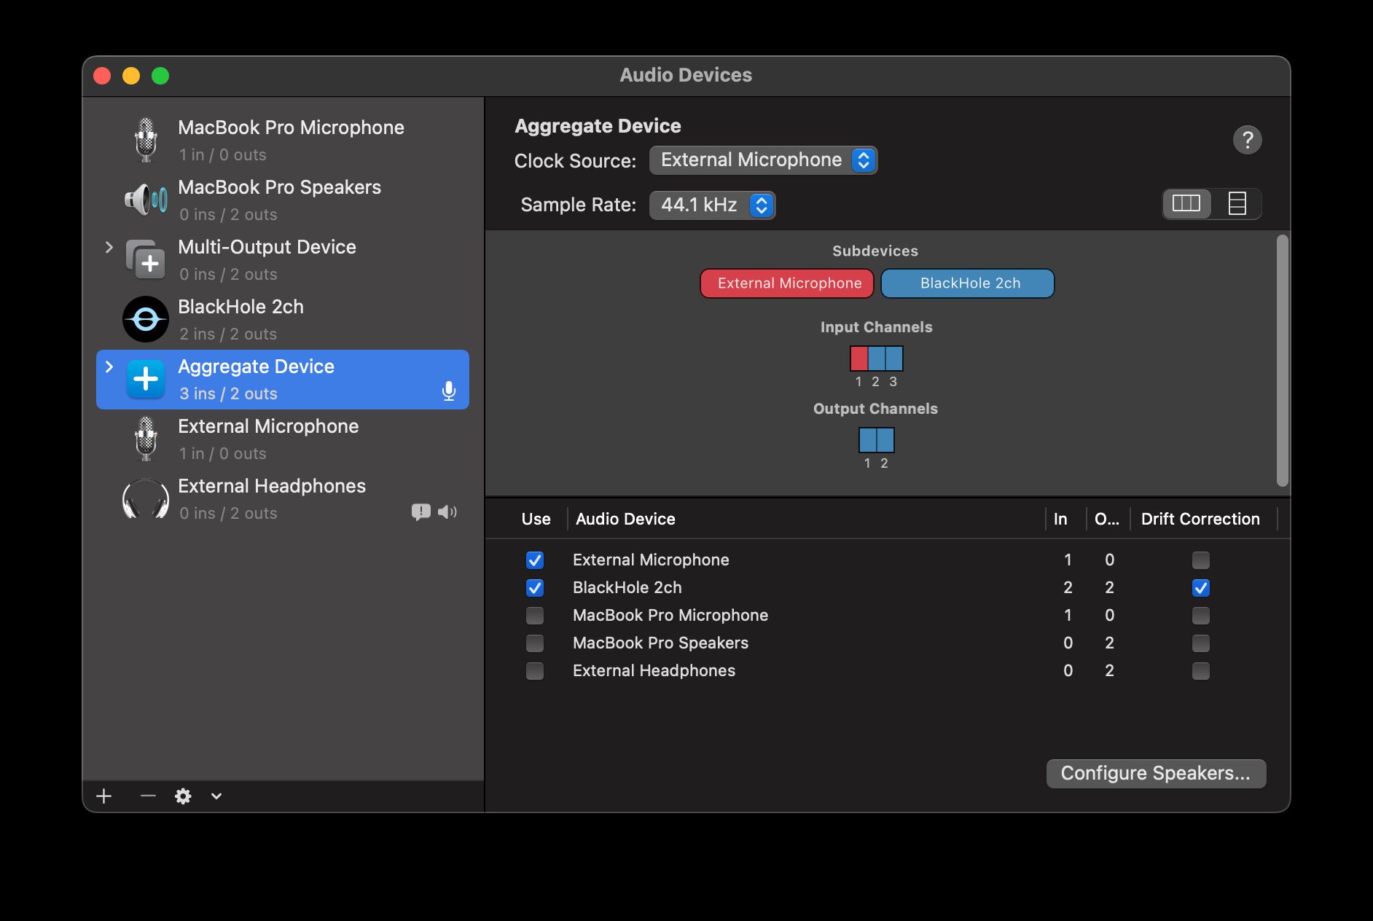Screen dimensions: 1373x921
Task: Open the help question mark button
Action: [x=1247, y=140]
